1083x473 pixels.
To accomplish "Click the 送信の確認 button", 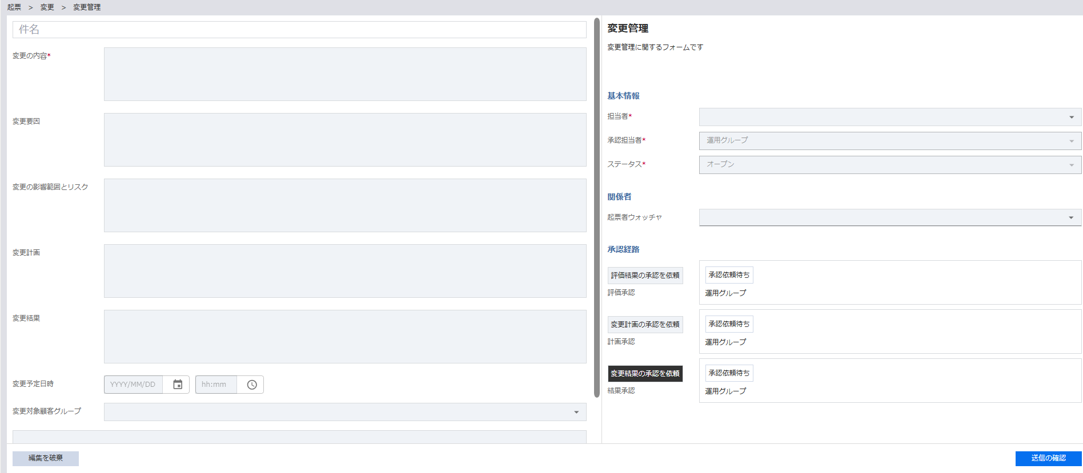I will [1048, 458].
